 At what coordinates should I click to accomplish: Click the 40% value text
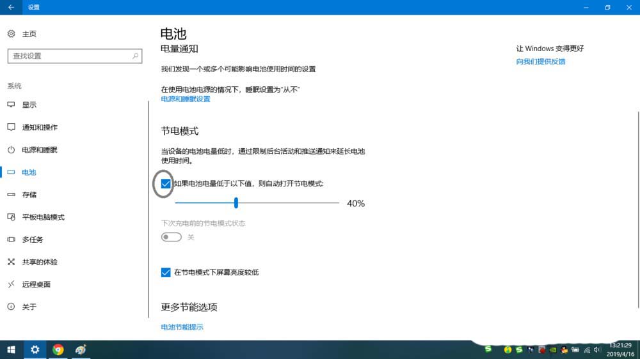point(355,203)
